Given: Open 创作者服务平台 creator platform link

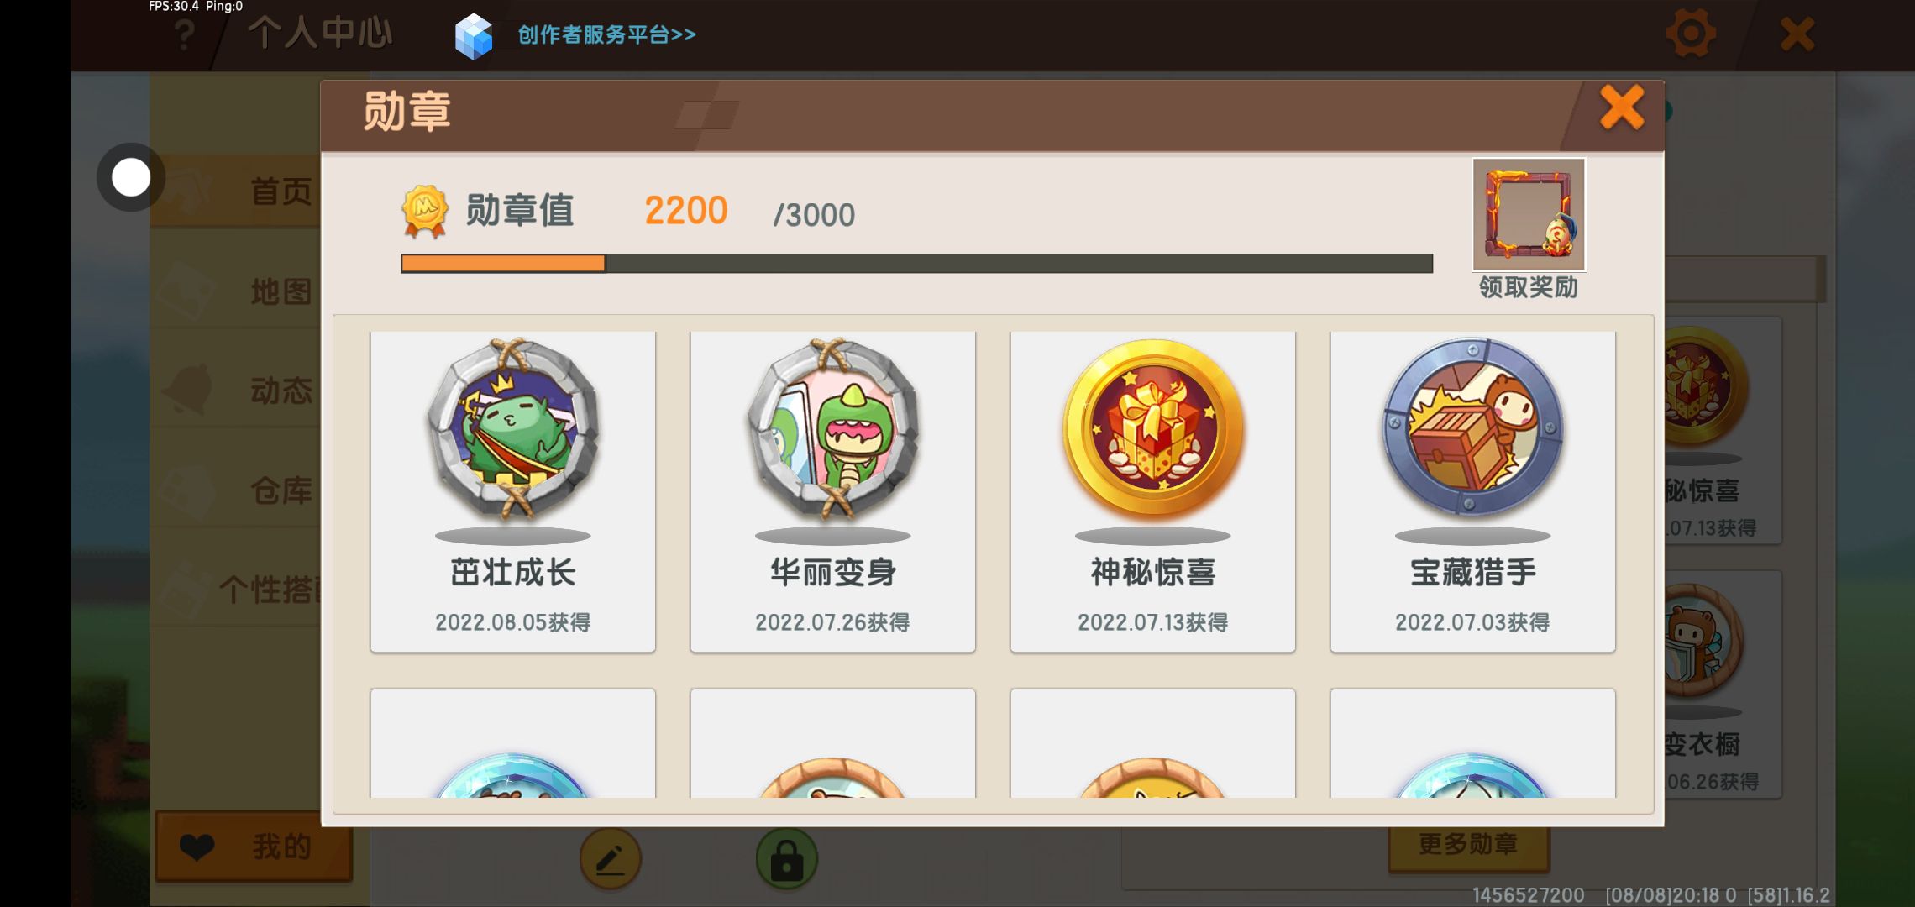Looking at the screenshot, I should (x=606, y=34).
